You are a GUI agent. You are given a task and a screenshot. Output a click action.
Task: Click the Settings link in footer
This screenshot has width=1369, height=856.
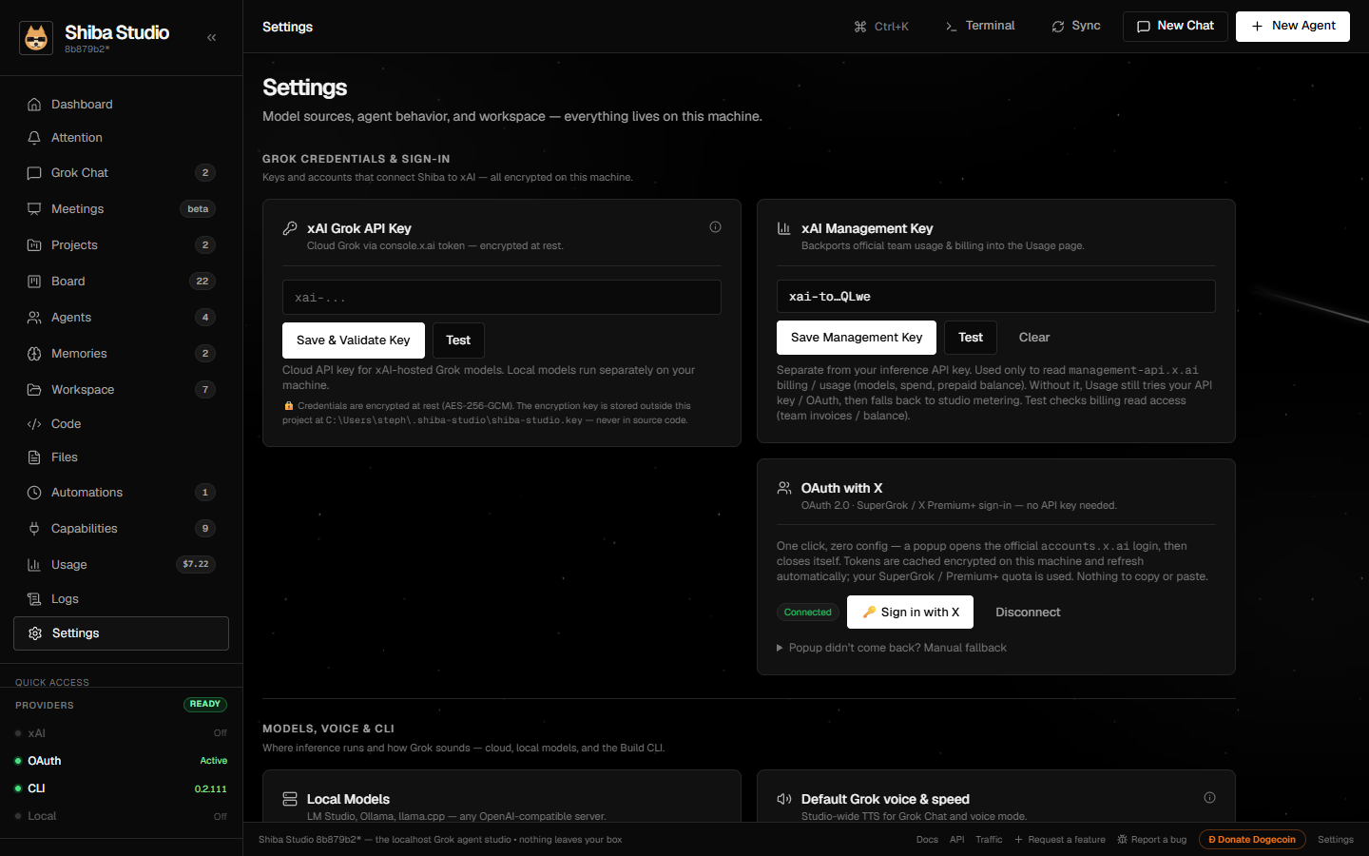click(x=1336, y=840)
